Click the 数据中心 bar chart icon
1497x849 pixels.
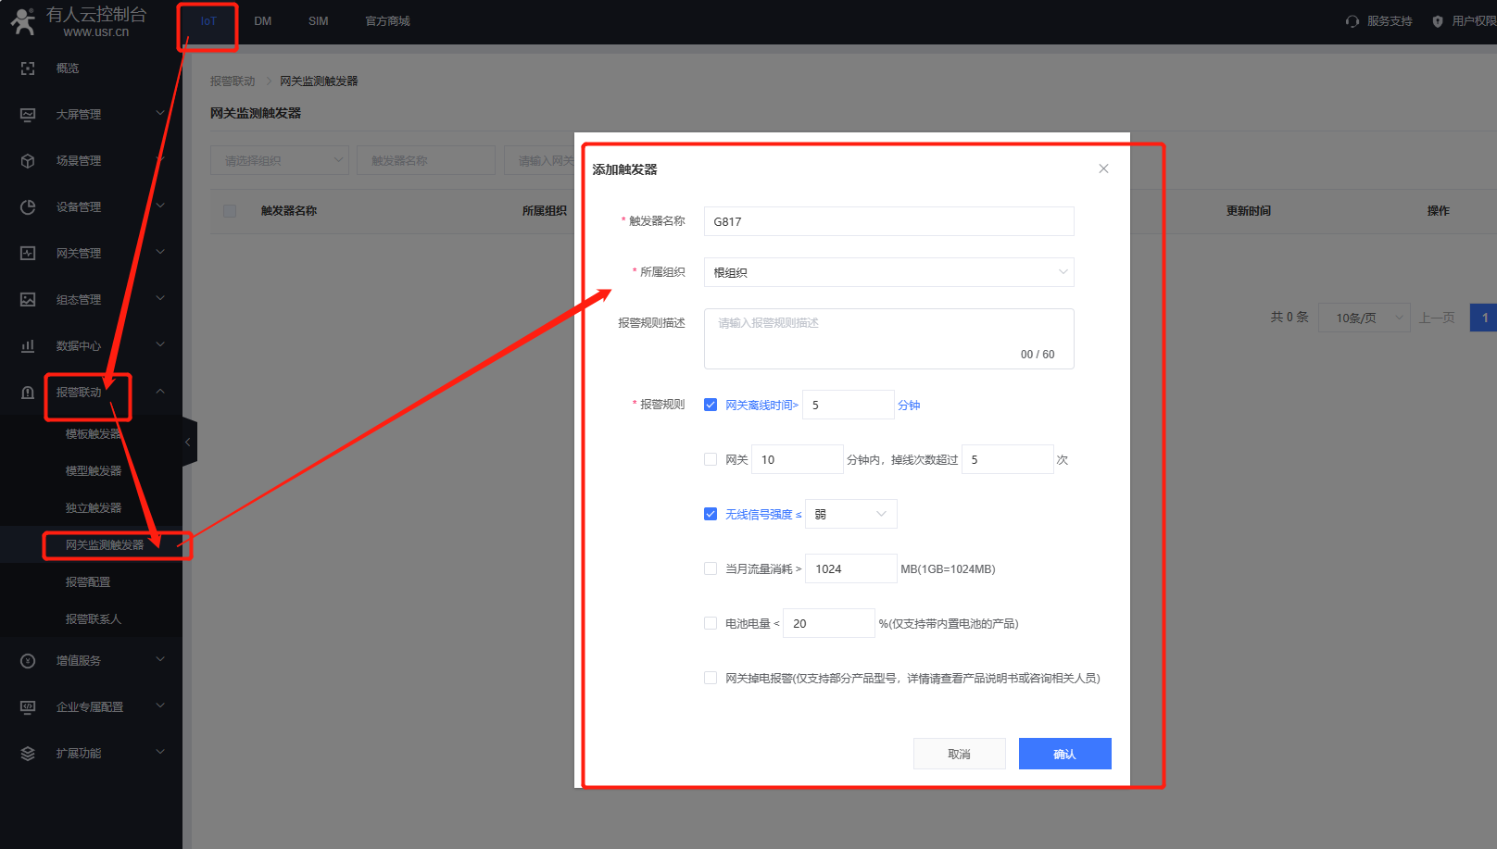coord(28,346)
